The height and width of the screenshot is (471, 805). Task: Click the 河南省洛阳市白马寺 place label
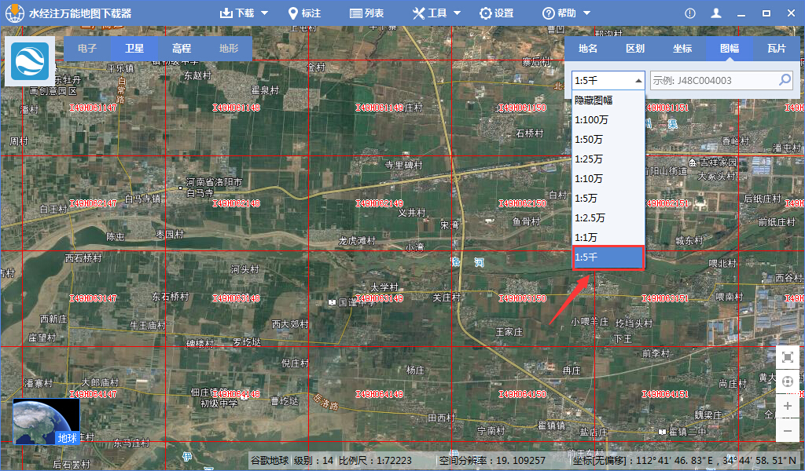pos(214,188)
